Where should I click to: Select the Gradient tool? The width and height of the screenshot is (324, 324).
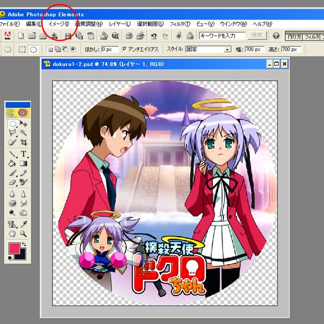point(23,164)
